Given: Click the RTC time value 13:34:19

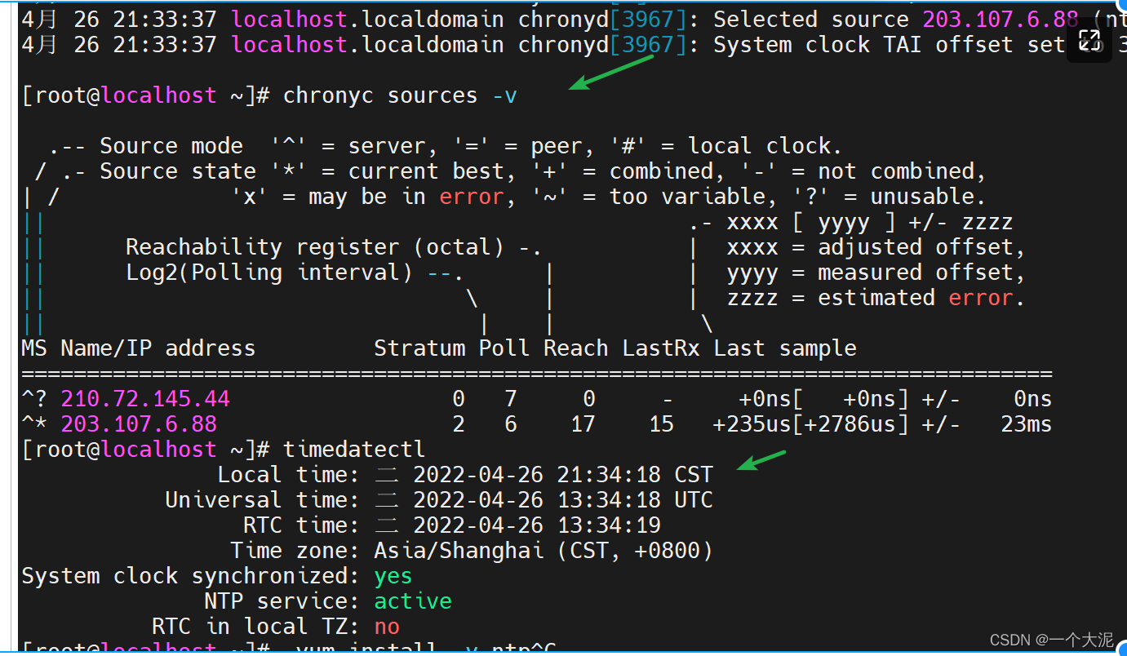Looking at the screenshot, I should [x=608, y=525].
